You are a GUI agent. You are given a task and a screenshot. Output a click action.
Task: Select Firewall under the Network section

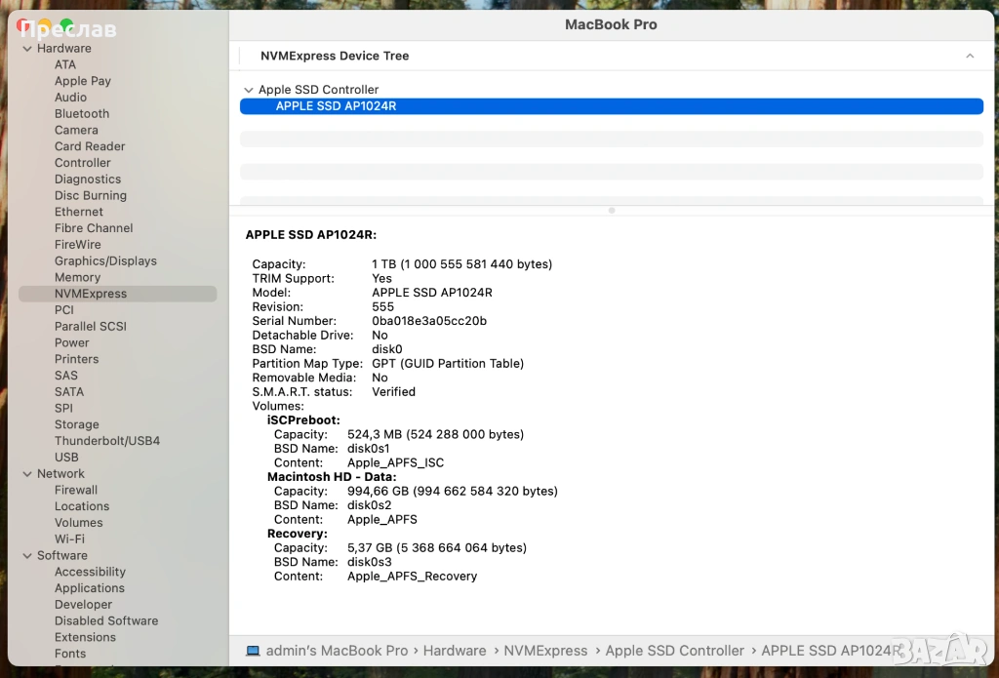coord(76,491)
